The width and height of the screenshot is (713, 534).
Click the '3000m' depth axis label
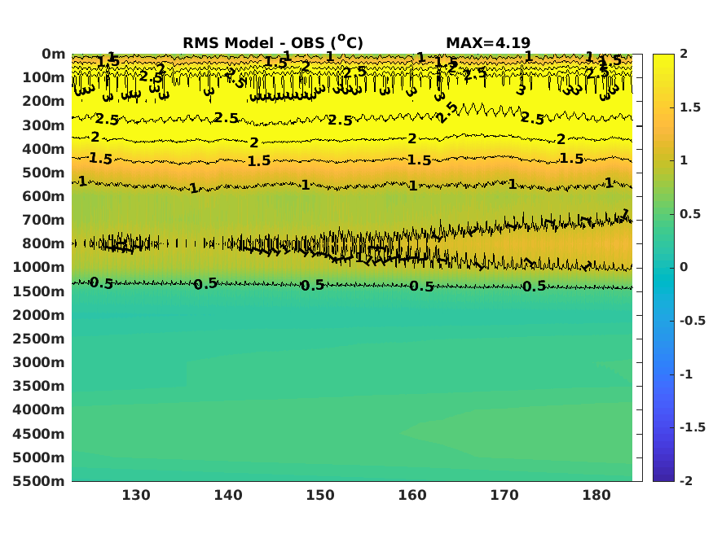pos(39,362)
